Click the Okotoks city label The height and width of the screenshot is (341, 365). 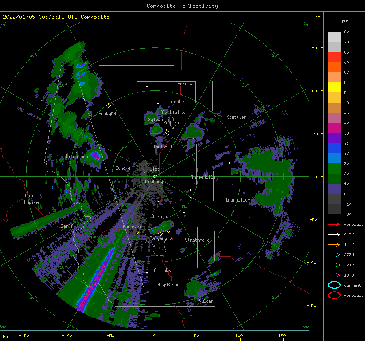click(x=162, y=270)
